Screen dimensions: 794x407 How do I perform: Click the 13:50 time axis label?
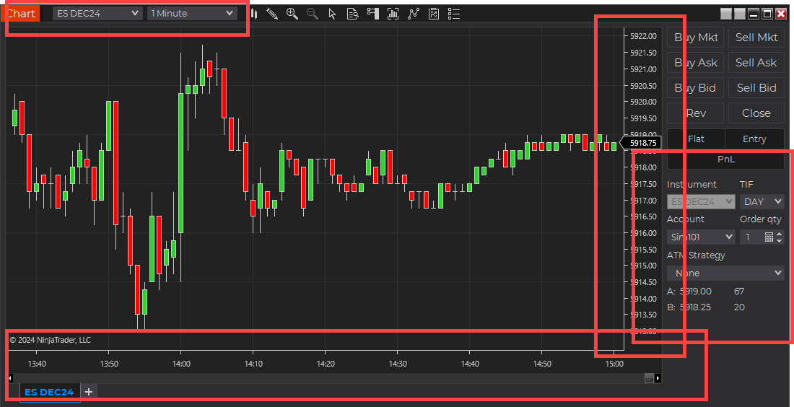[x=109, y=364]
